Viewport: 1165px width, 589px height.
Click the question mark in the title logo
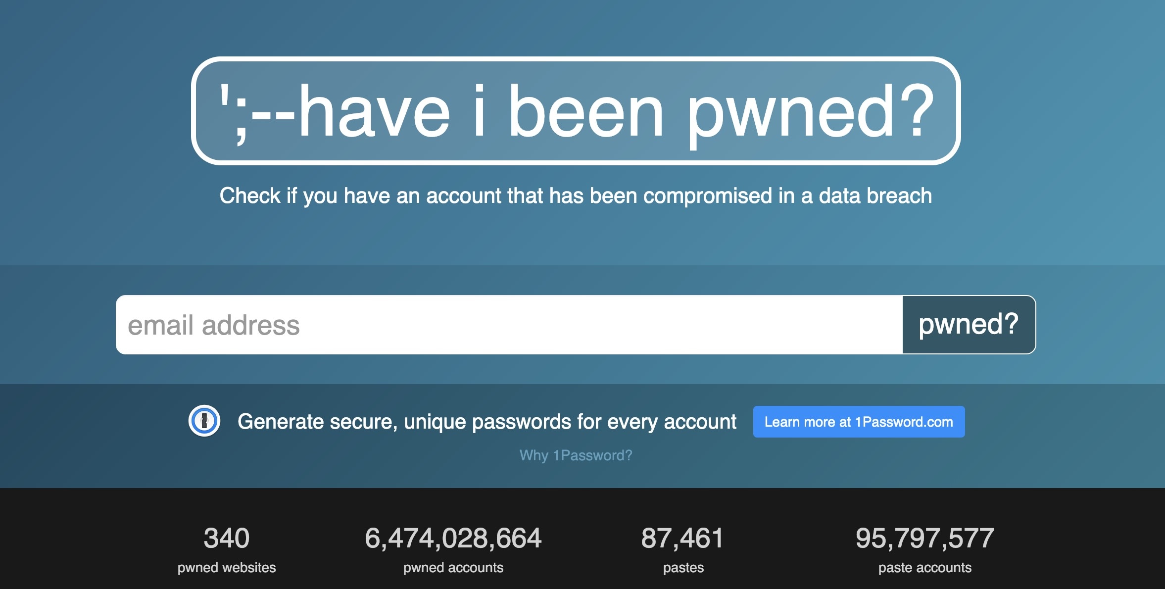click(x=916, y=111)
